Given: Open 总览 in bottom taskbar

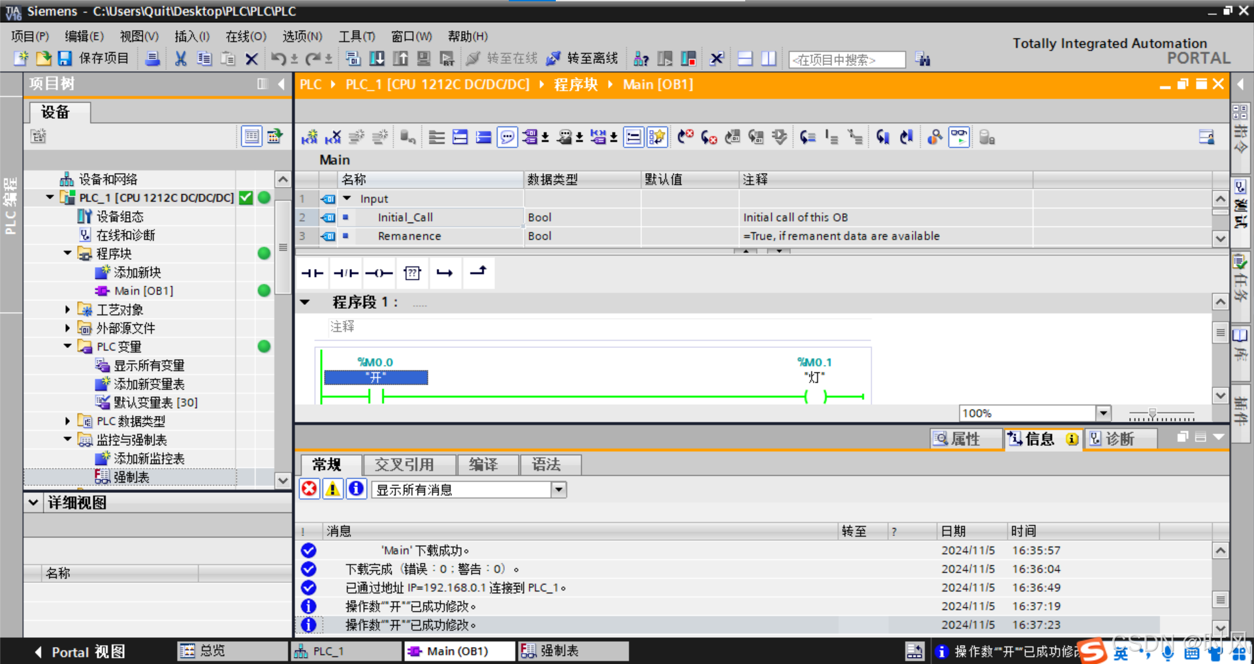Looking at the screenshot, I should click(x=232, y=651).
